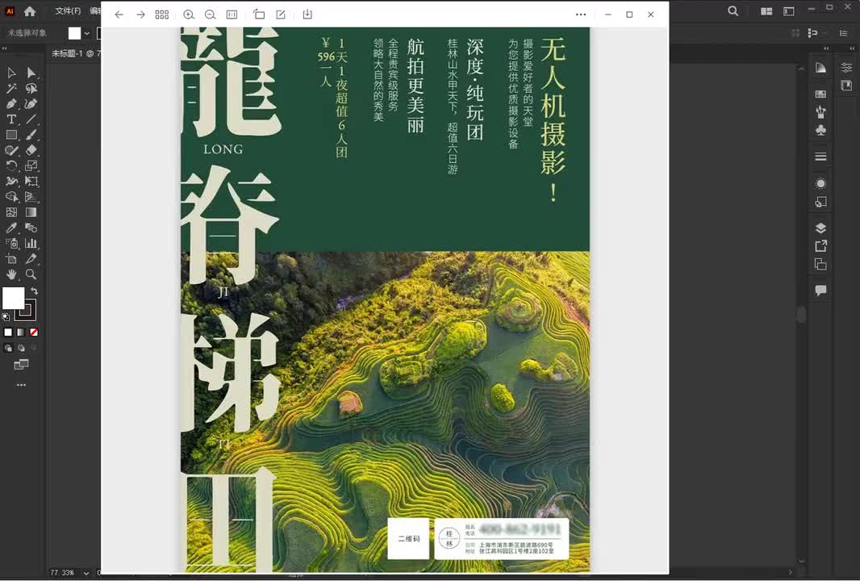This screenshot has height=581, width=860.
Task: Select the Pen tool
Action: pos(11,103)
